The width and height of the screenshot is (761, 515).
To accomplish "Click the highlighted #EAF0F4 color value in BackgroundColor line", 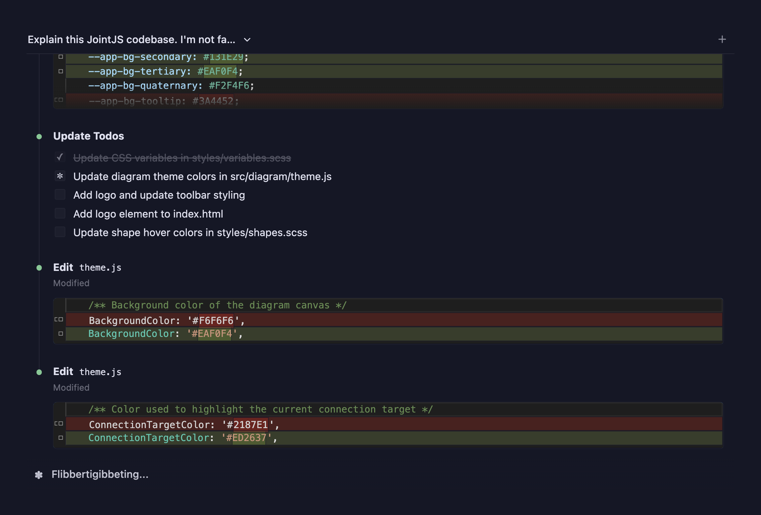I will click(215, 334).
